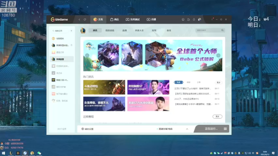Focus the 搜索应用 search field in sidebar
The height and width of the screenshot is (156, 278).
60,31
